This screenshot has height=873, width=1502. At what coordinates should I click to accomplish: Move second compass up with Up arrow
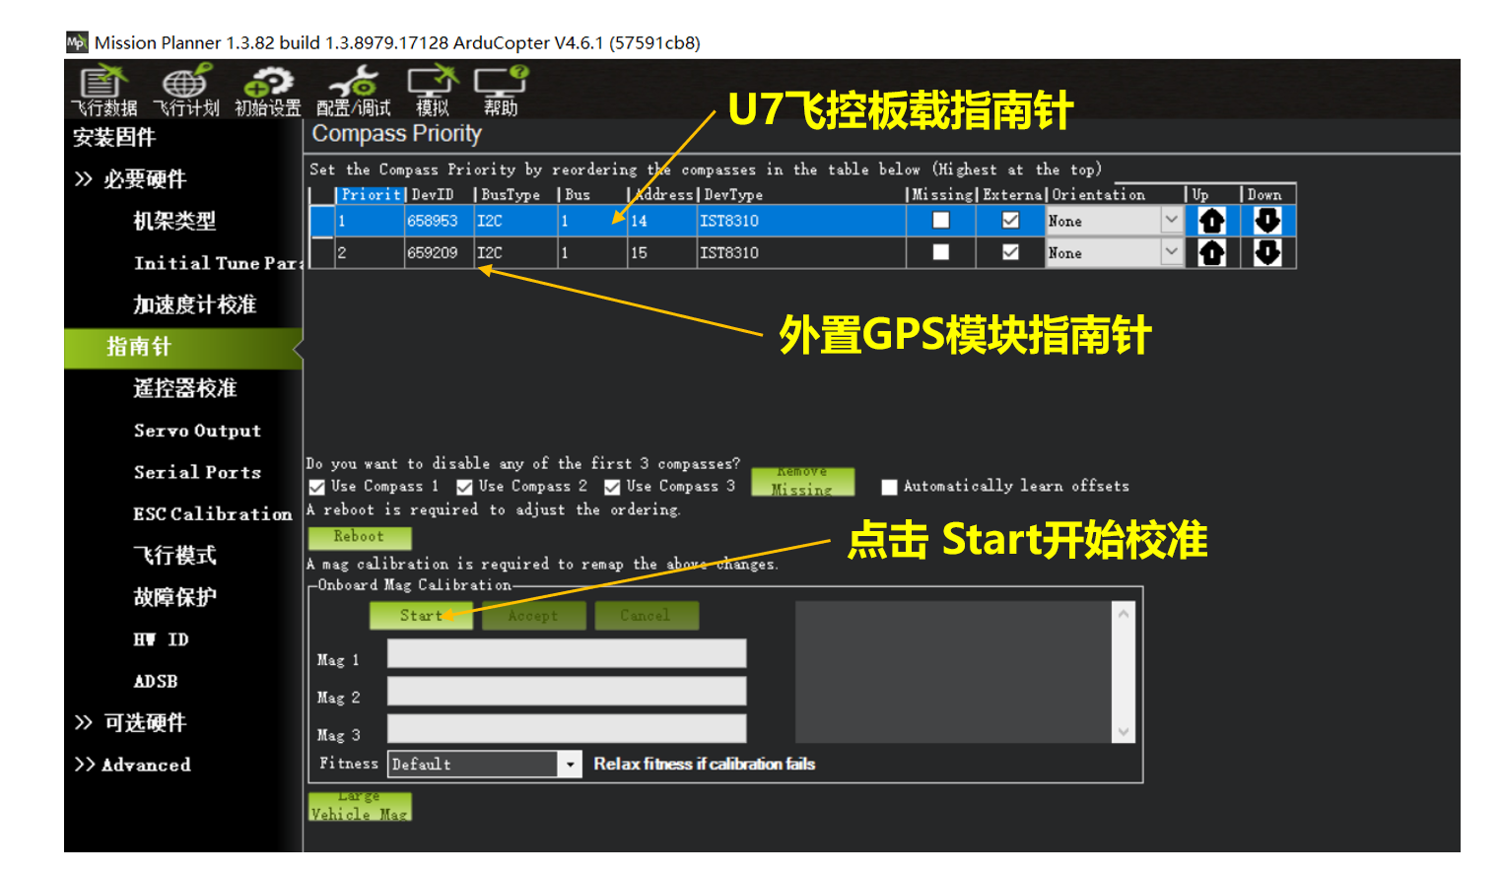pyautogui.click(x=1211, y=253)
